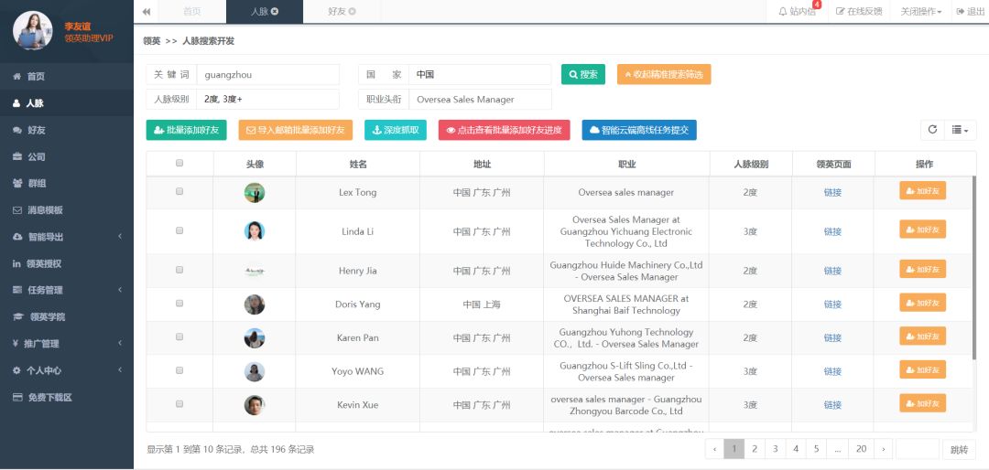
Task: Click the table's vertical scrollbar
Action: click(x=973, y=274)
